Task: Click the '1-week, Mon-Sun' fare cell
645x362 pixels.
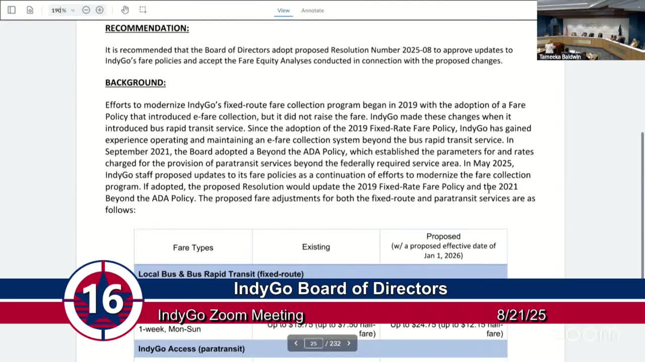Action: point(170,329)
